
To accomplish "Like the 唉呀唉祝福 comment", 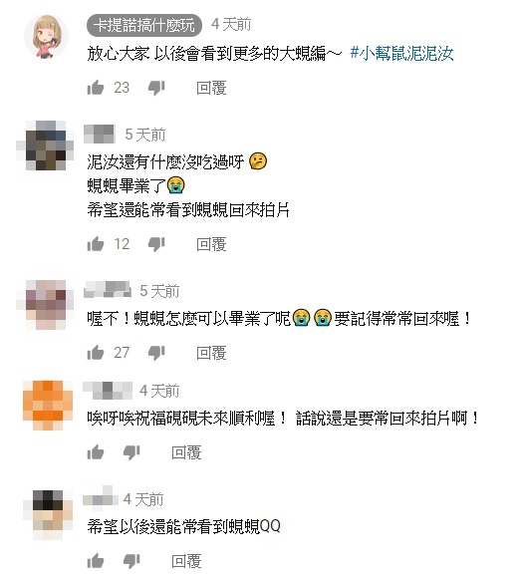I will pyautogui.click(x=96, y=452).
